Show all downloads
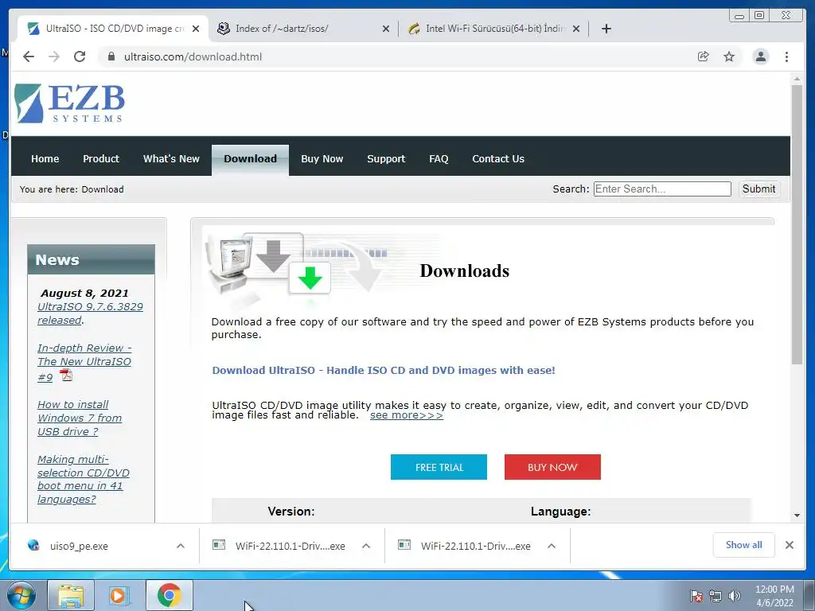This screenshot has width=815, height=611. click(744, 545)
